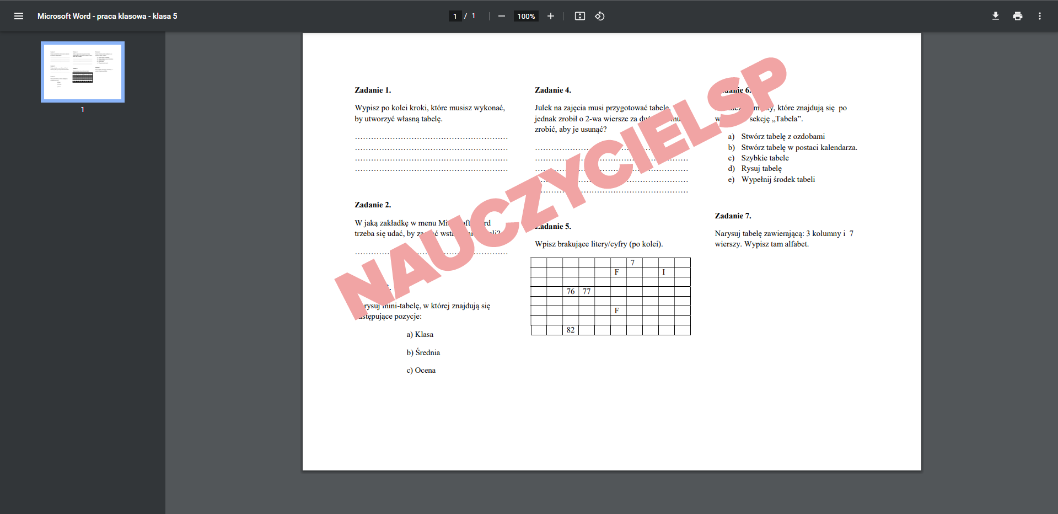Click the 'Zadanie 1.' heading
Image resolution: width=1058 pixels, height=514 pixels.
click(373, 90)
